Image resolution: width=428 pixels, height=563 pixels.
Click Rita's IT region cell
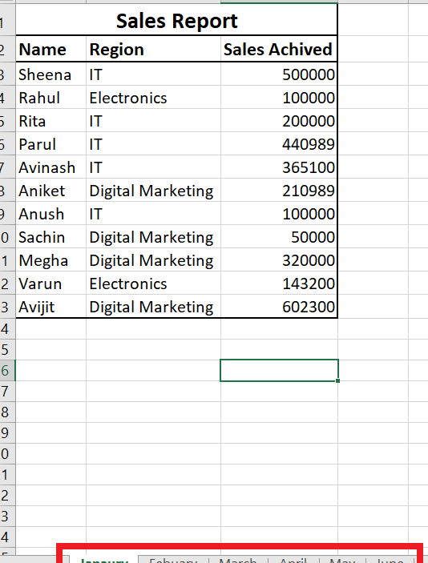click(x=153, y=121)
